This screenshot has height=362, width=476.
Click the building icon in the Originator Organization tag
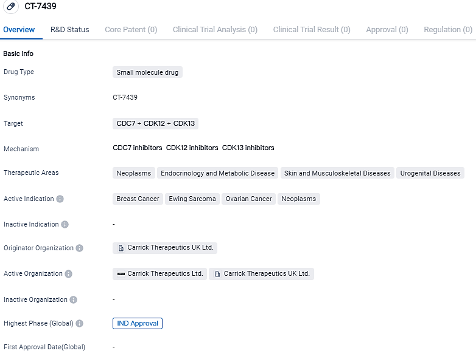coord(121,248)
